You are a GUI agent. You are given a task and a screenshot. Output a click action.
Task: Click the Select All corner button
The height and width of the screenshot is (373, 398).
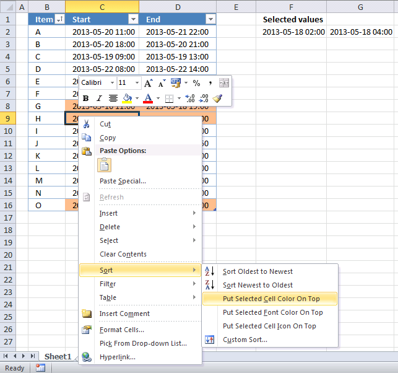click(8, 7)
